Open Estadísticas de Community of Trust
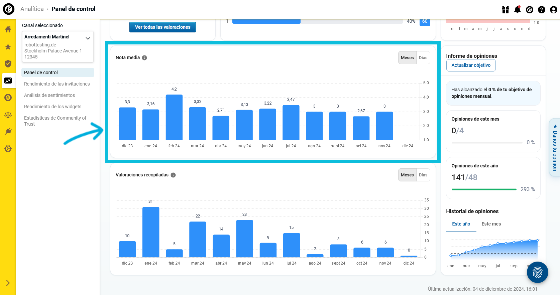The height and width of the screenshot is (295, 560). coord(55,121)
